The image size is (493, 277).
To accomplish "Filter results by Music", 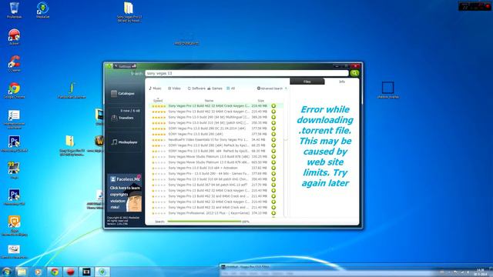I will 155,88.
